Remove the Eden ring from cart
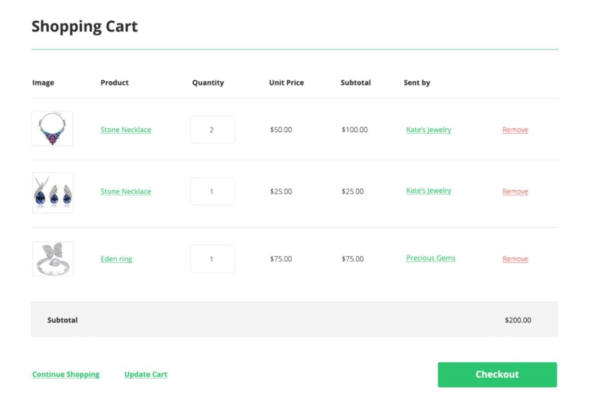Screen dimensions: 600x409 515,259
